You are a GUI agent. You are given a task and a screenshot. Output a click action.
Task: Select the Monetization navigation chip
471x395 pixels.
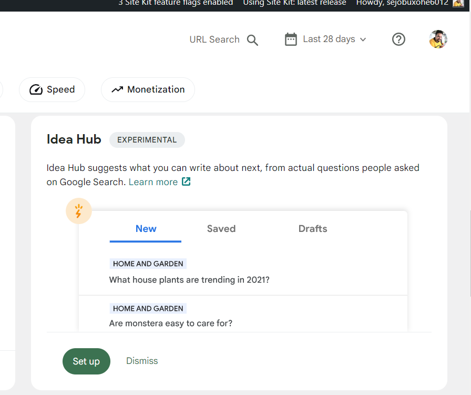148,89
